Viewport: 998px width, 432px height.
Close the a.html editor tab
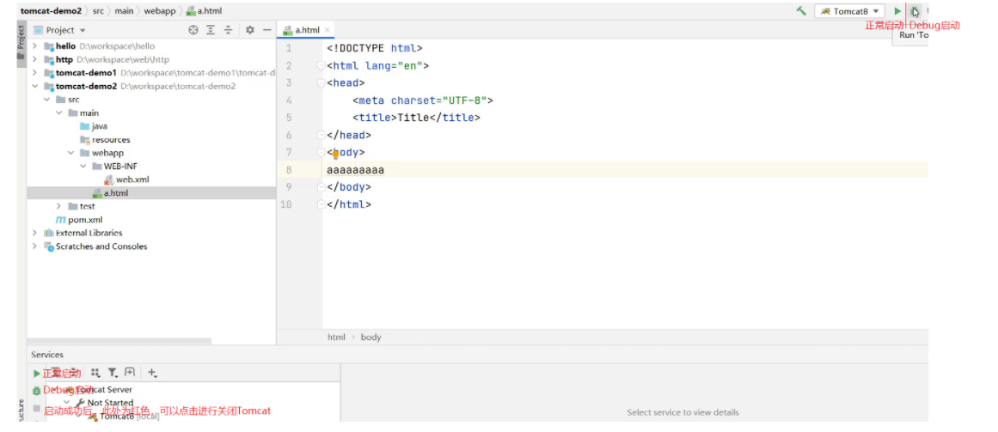pyautogui.click(x=328, y=30)
